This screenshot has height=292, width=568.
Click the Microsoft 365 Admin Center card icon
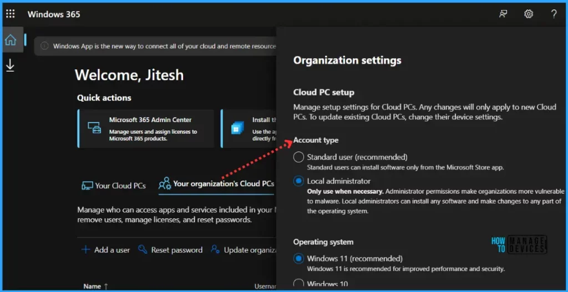[94, 128]
